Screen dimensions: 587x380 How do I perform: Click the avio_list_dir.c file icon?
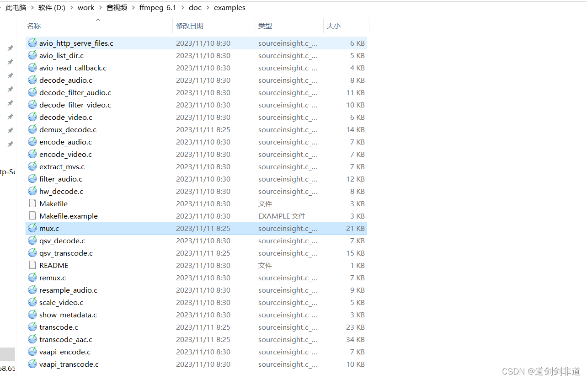(32, 55)
